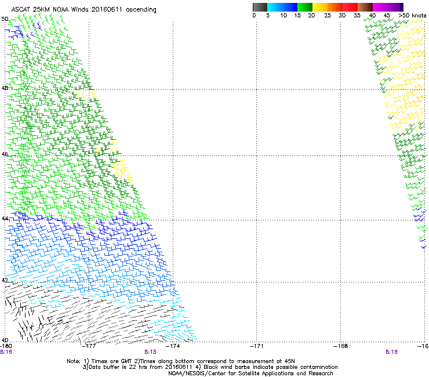Click the latitude axis label '44'
This screenshot has width=429, height=377.
click(x=5, y=219)
